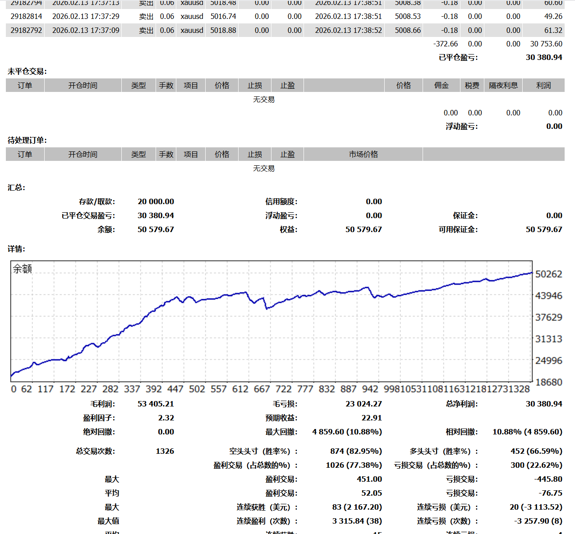Select open time 2026.02.13 17:37:29
Viewport: 575px width, 534px height.
86,16
